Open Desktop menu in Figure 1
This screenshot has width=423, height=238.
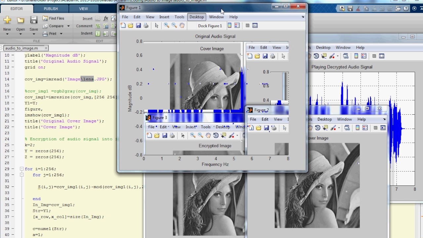point(197,17)
